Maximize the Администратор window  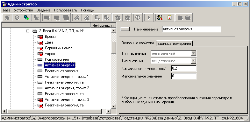pos(239,4)
